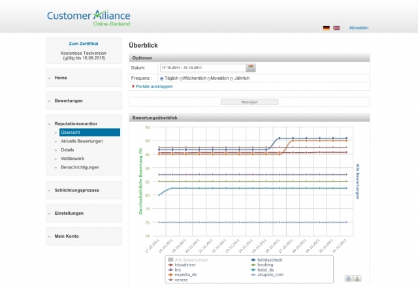
Task: Switch language with the UK flag
Action: [336, 28]
